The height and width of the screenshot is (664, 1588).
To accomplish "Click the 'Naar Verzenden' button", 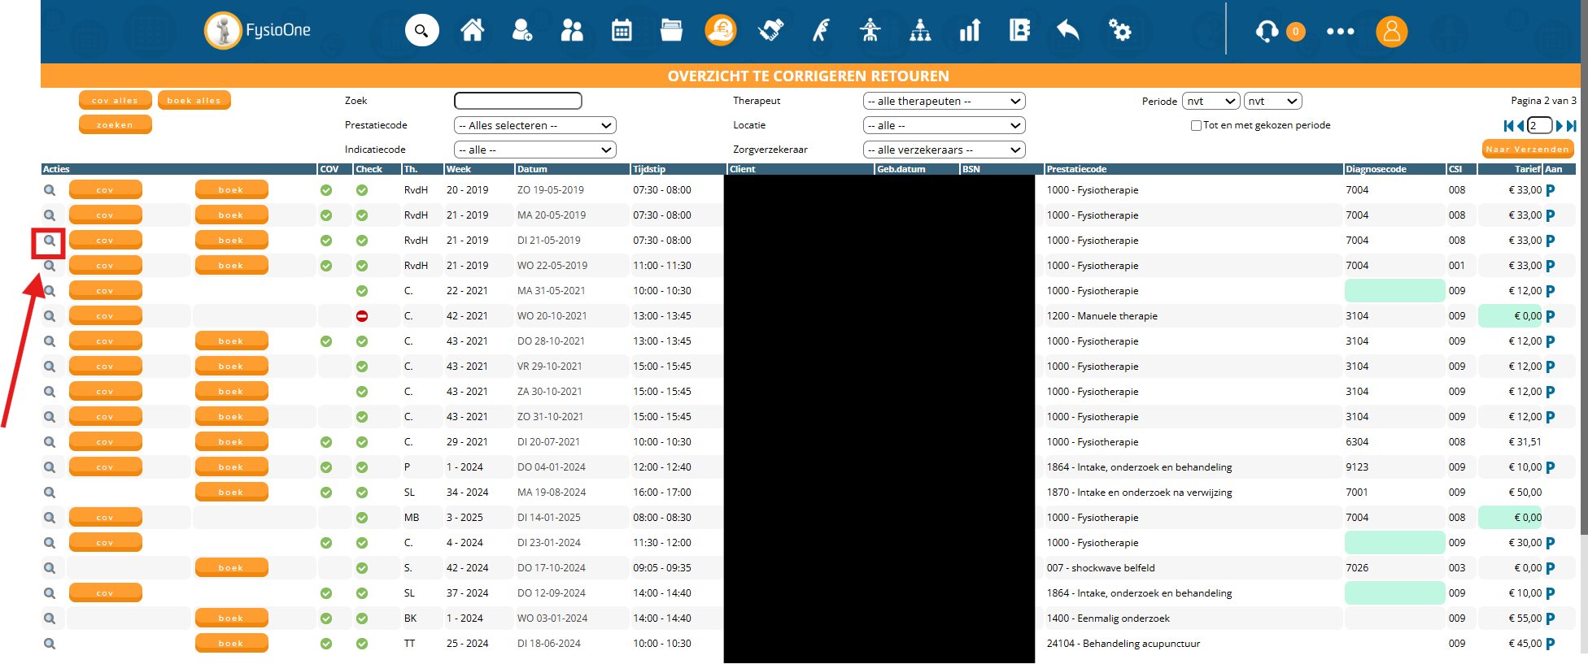I will click(x=1527, y=150).
